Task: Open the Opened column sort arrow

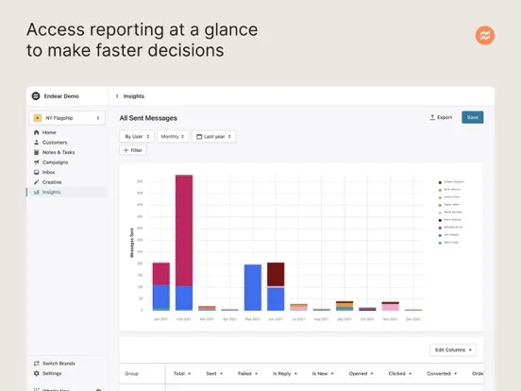Action: [x=372, y=374]
